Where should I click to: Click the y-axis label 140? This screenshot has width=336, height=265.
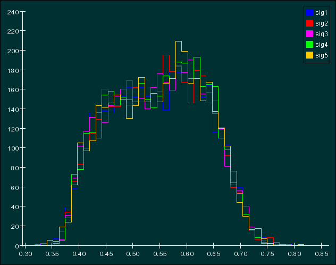click(13, 110)
